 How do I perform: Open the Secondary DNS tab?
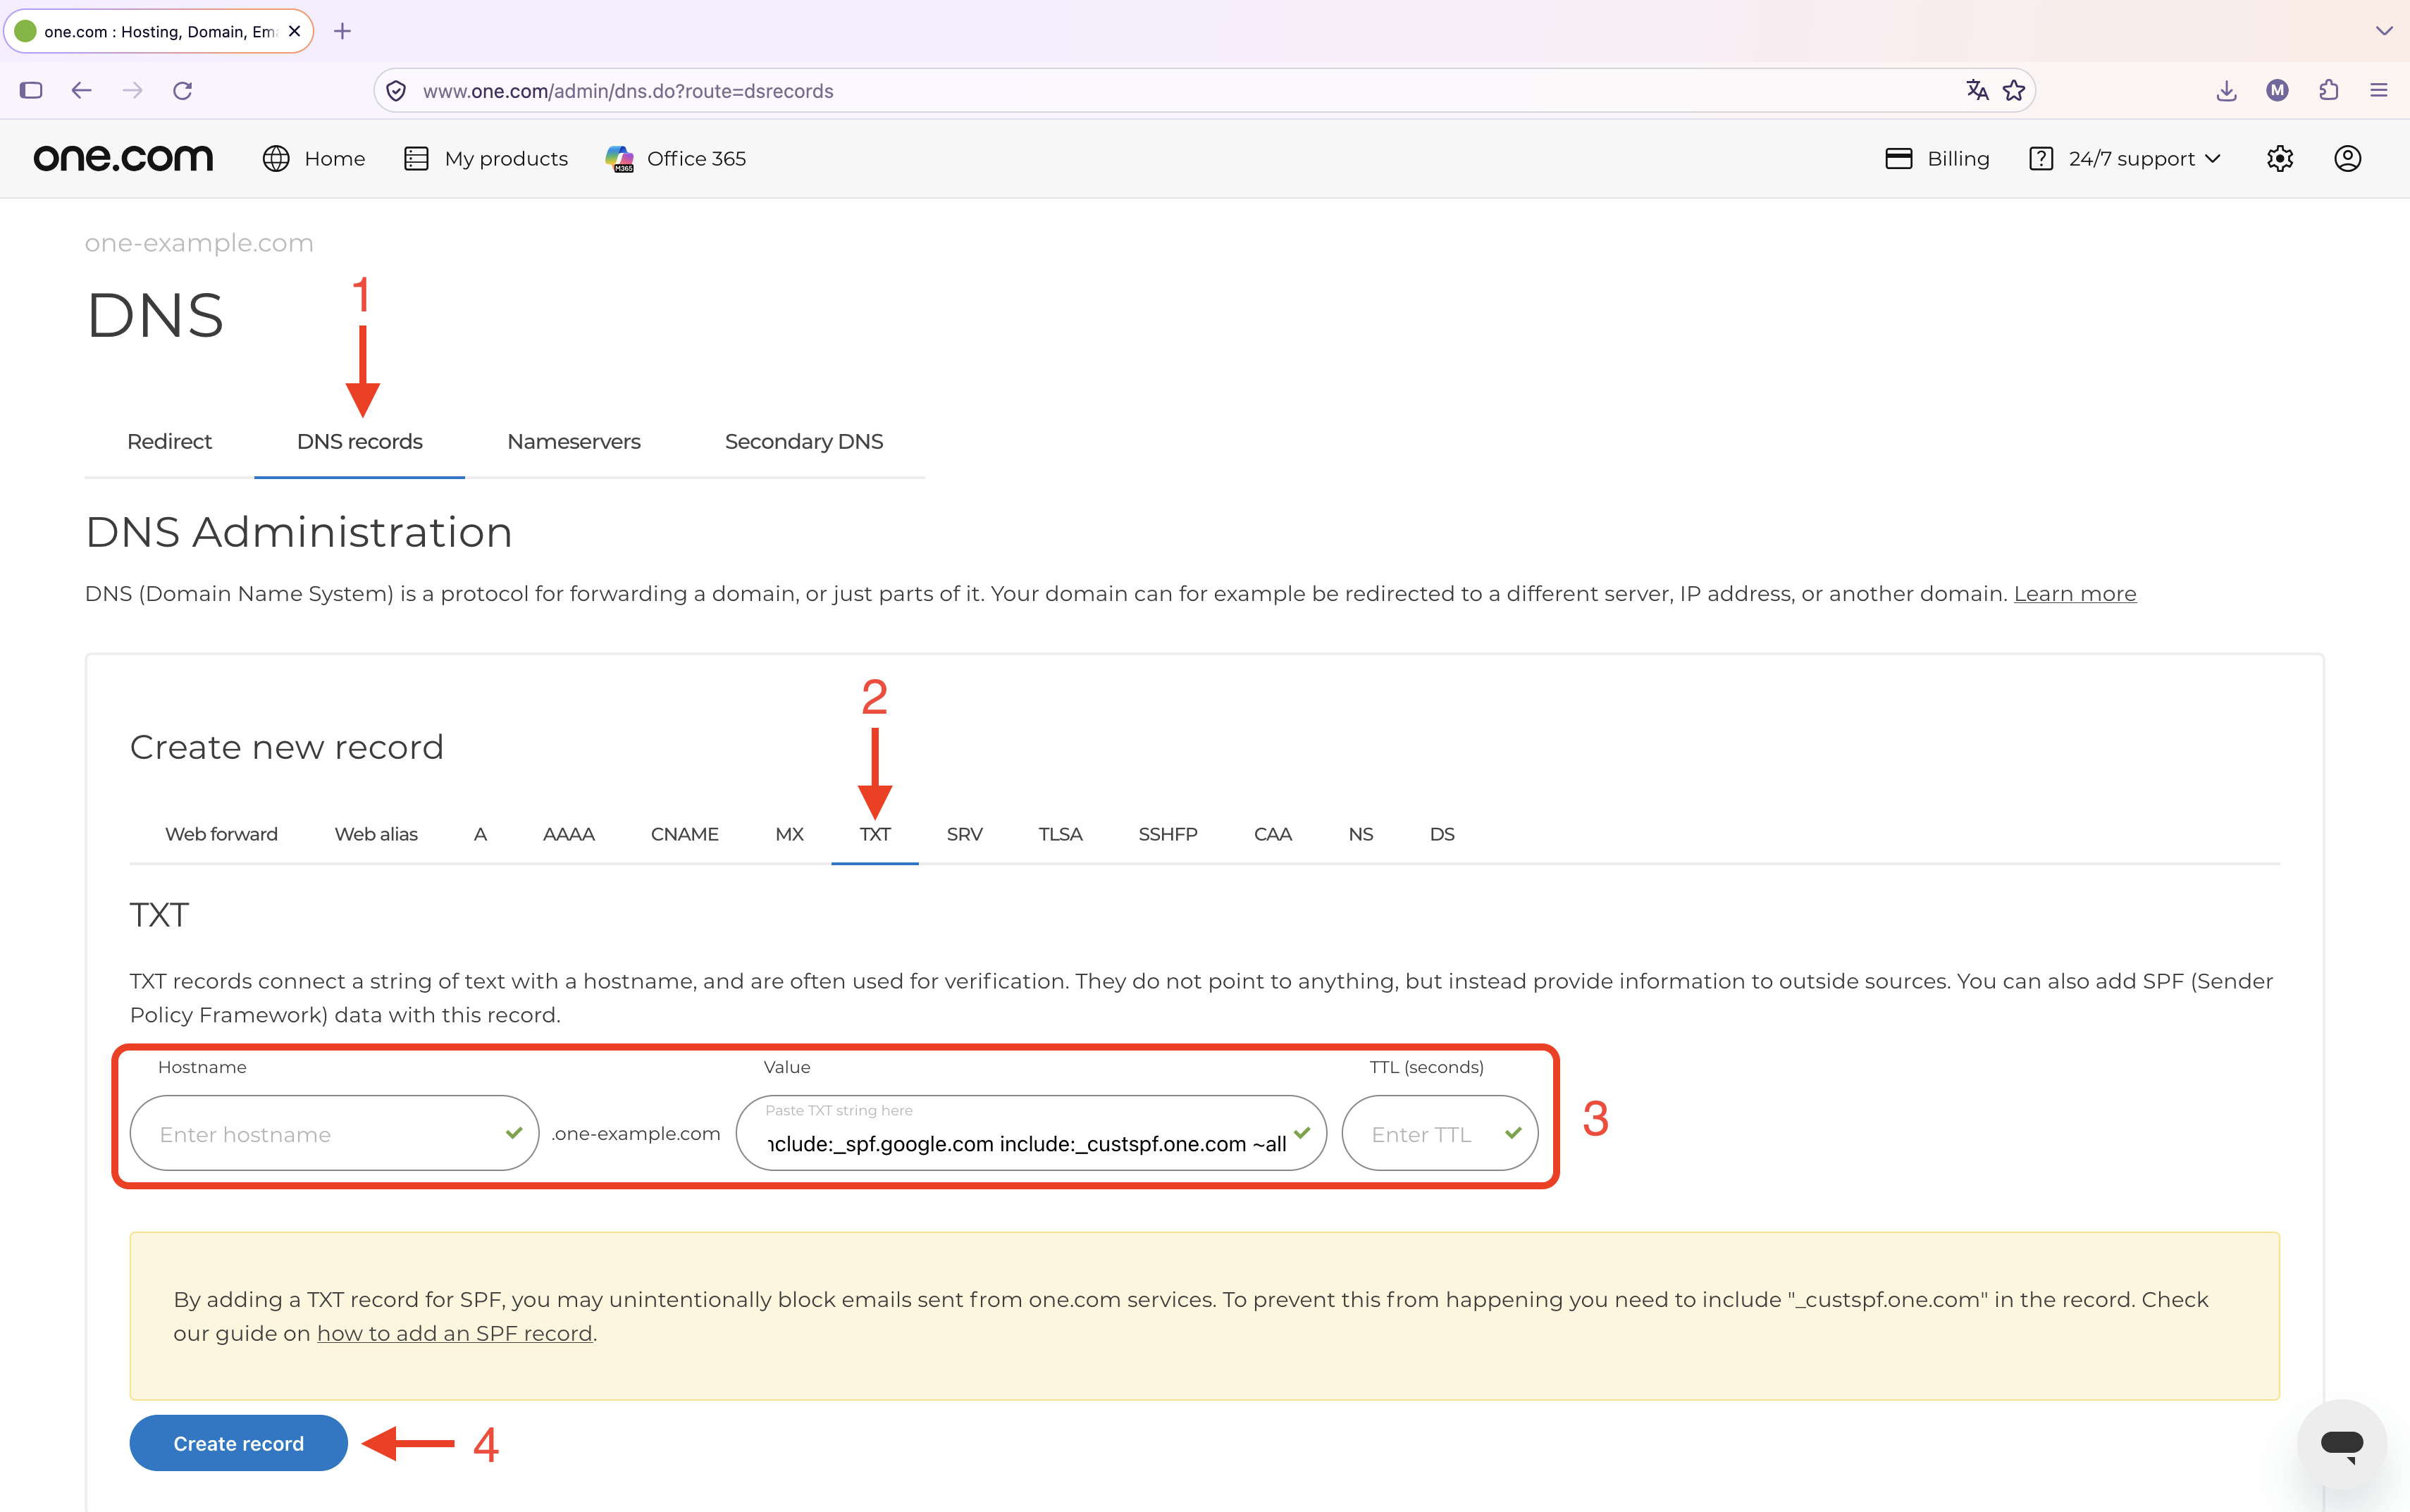(804, 442)
